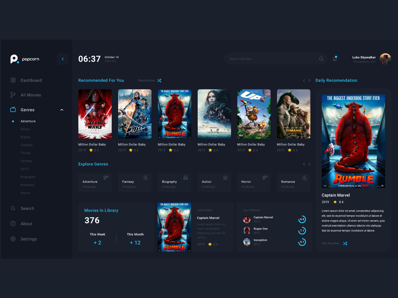Click the Get Another shuffle icon
Viewport: 398px width, 298px height.
pyautogui.click(x=345, y=243)
